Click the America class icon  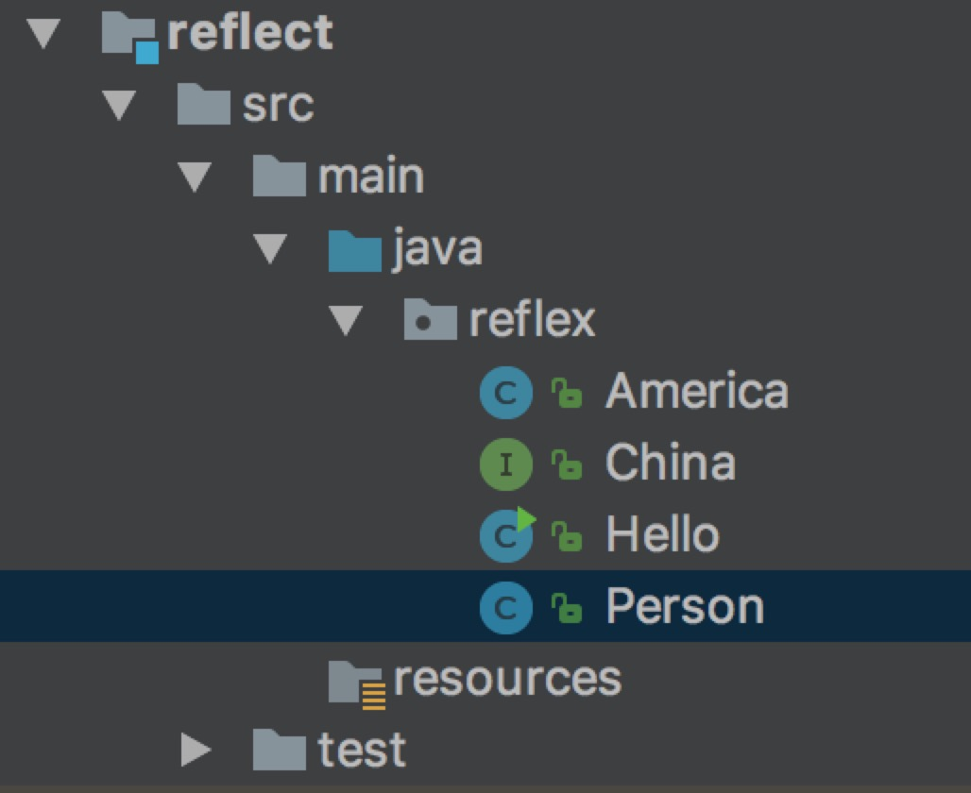point(505,392)
